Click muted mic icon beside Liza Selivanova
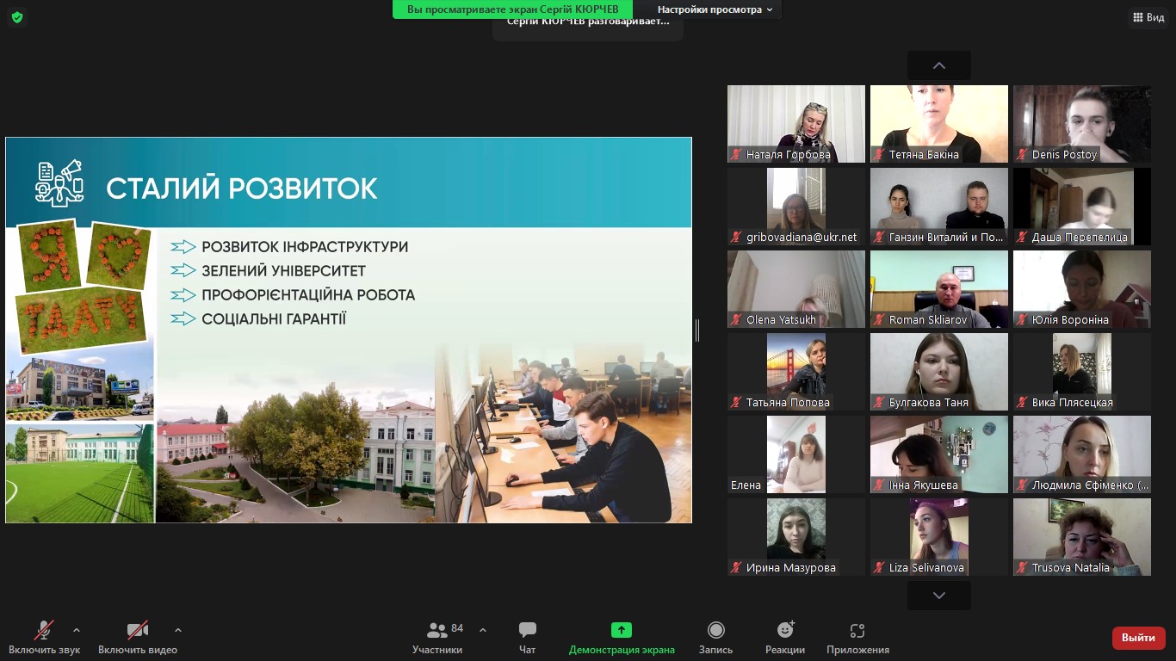Image resolution: width=1176 pixels, height=661 pixels. pos(880,568)
